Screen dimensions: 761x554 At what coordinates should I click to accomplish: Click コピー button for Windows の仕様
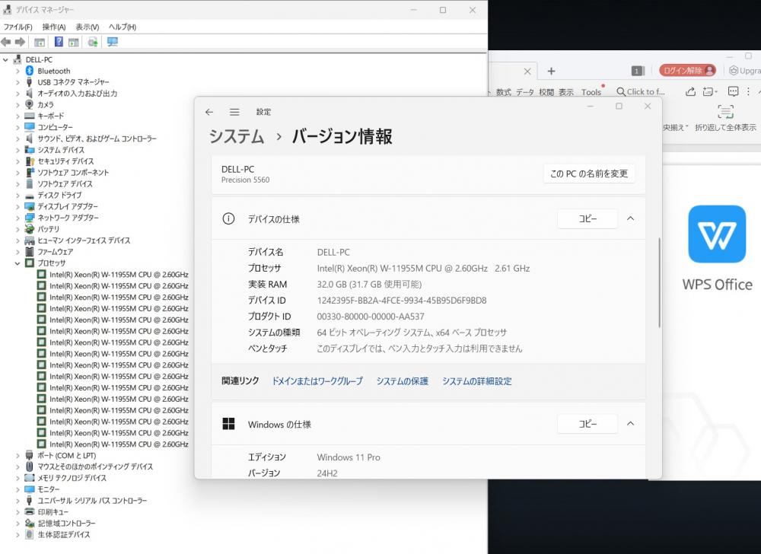coord(587,424)
